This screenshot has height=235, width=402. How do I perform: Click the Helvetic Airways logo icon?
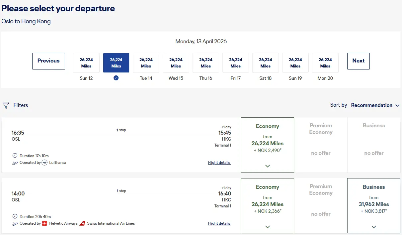(x=45, y=223)
